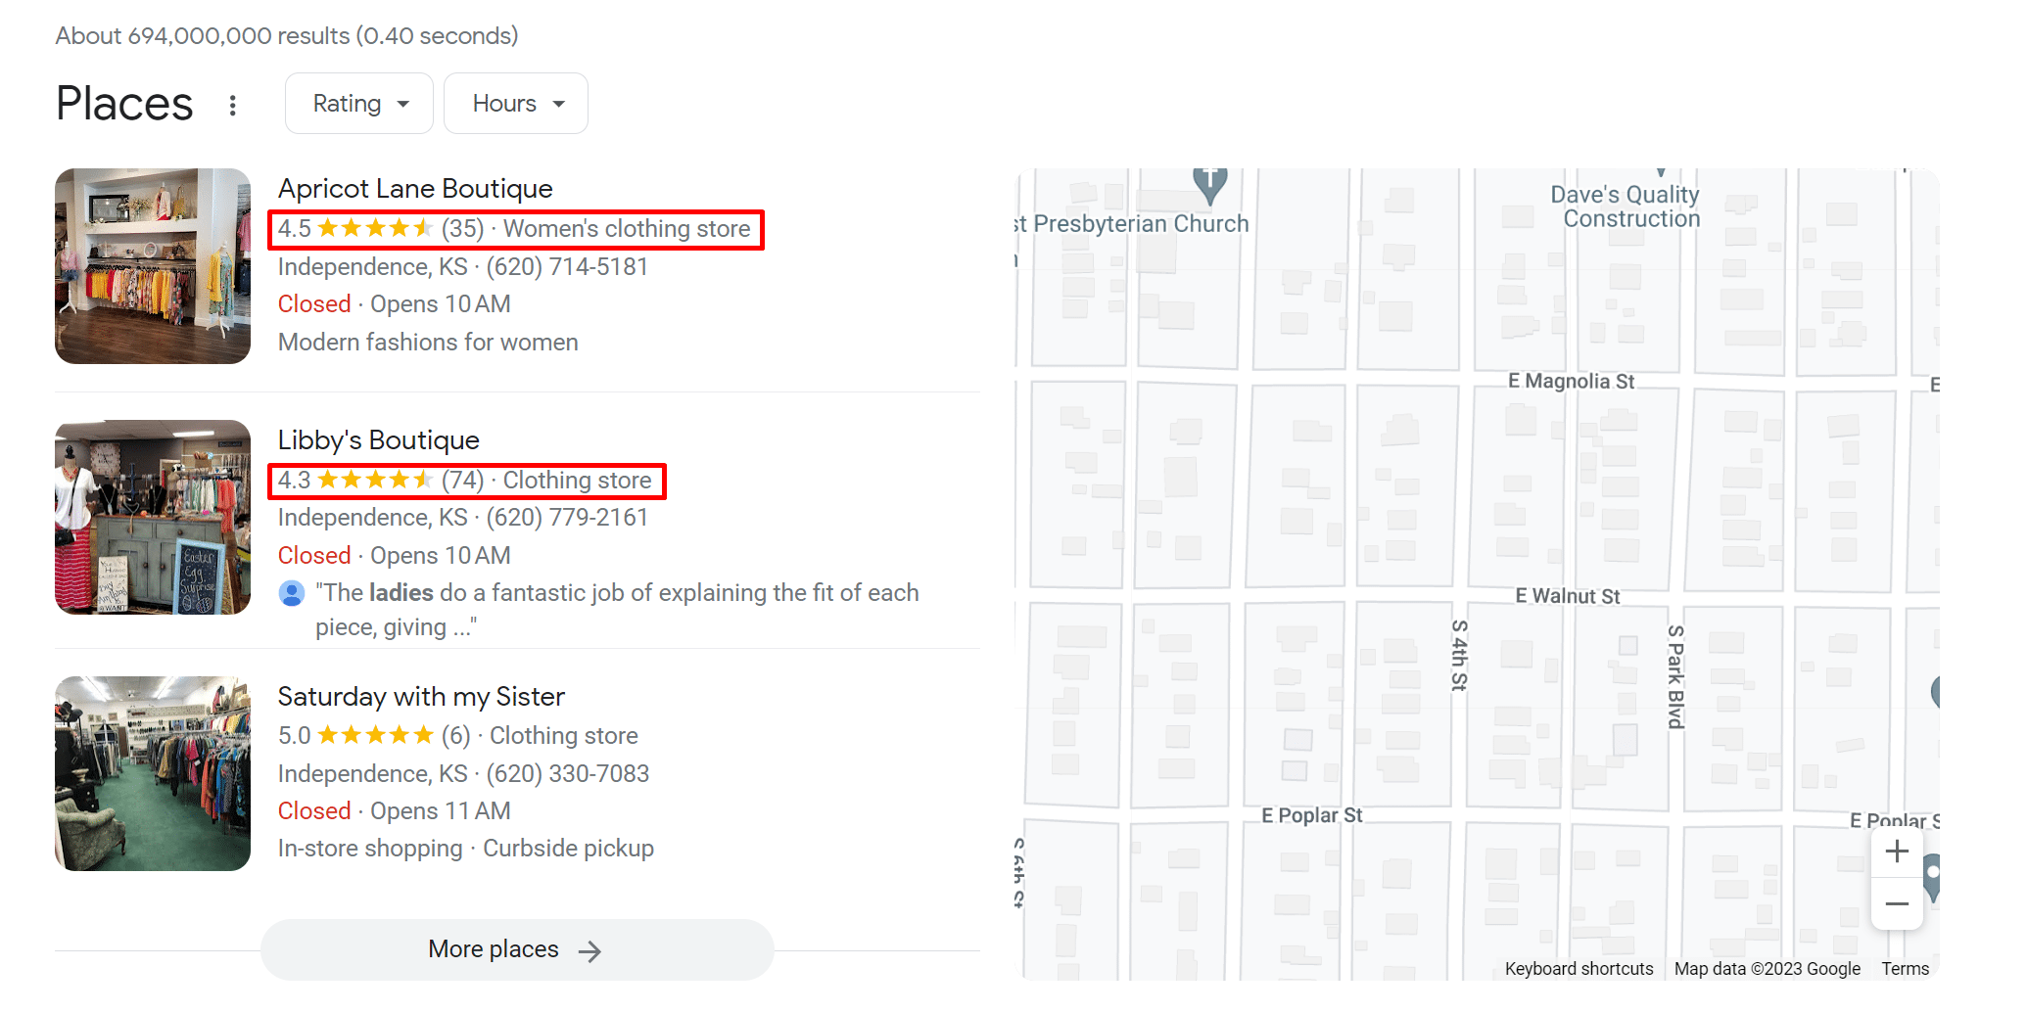2027x1013 pixels.
Task: Click the arrow in More places button
Action: [x=589, y=951]
